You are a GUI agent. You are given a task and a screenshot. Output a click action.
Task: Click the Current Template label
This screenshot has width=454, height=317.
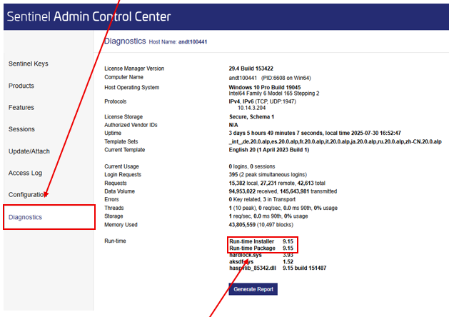(124, 150)
